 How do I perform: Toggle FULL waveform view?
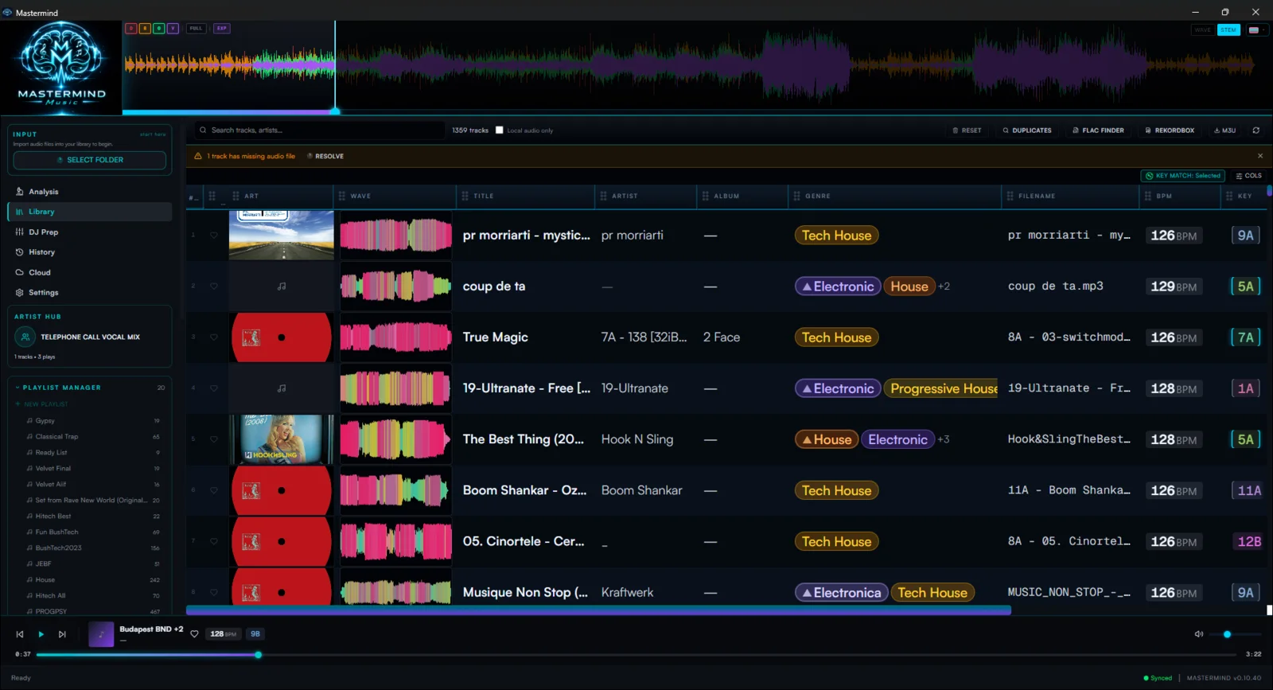196,29
